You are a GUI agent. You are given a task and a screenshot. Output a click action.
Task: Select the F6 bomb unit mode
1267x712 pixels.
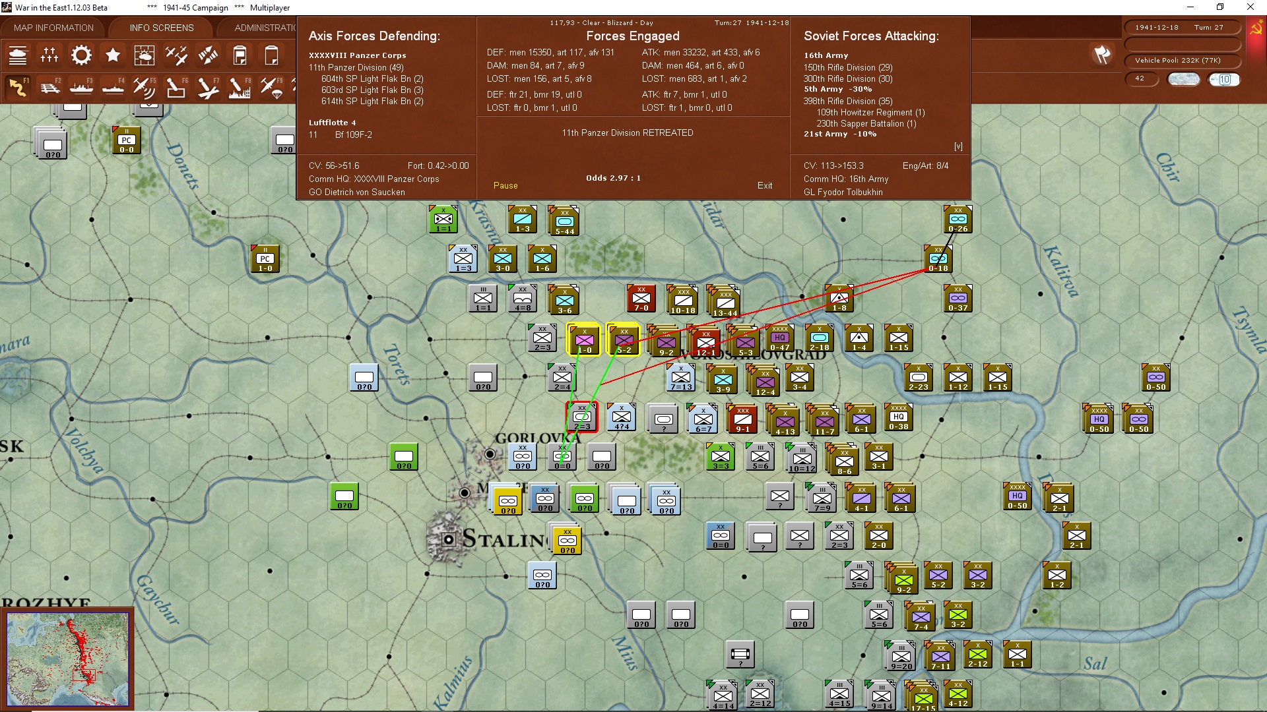(176, 87)
